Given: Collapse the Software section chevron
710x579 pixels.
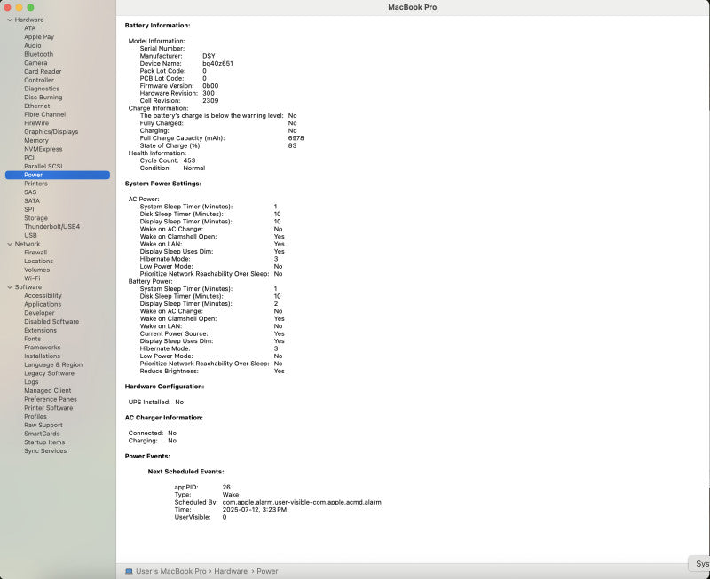Looking at the screenshot, I should click(10, 287).
